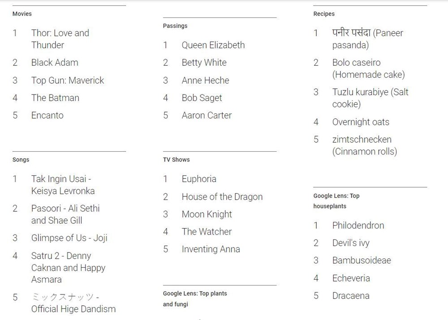Open Tak Ingin Usai song entry
The image size is (448, 320).
pos(63,185)
